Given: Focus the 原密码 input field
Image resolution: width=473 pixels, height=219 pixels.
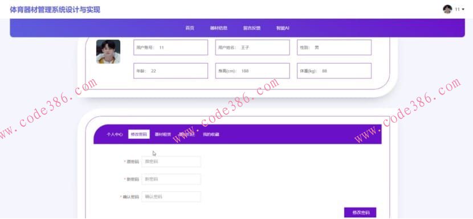Looking at the screenshot, I should click(x=171, y=162).
